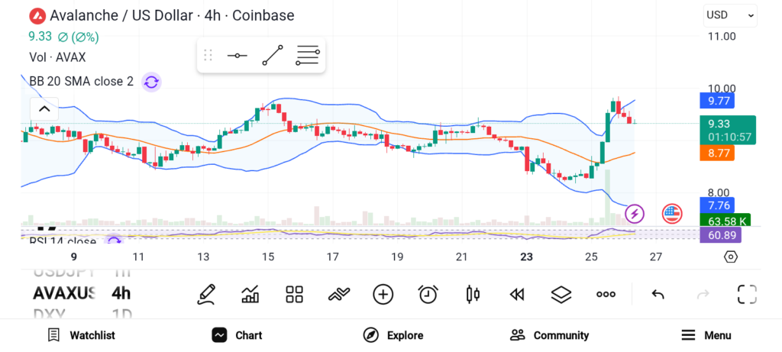Change the candlestick chart type

click(473, 294)
